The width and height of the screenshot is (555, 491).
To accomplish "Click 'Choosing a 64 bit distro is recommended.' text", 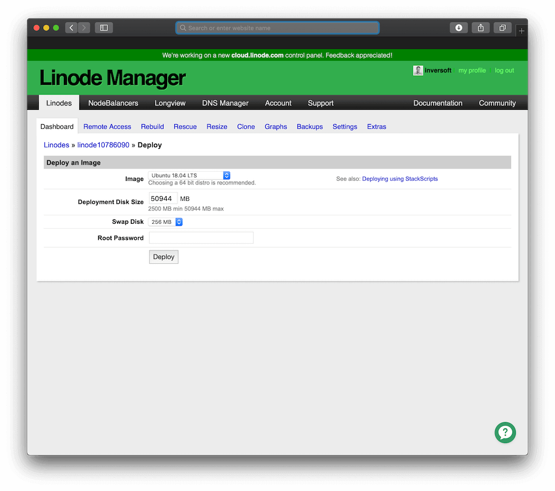I will pyautogui.click(x=202, y=183).
